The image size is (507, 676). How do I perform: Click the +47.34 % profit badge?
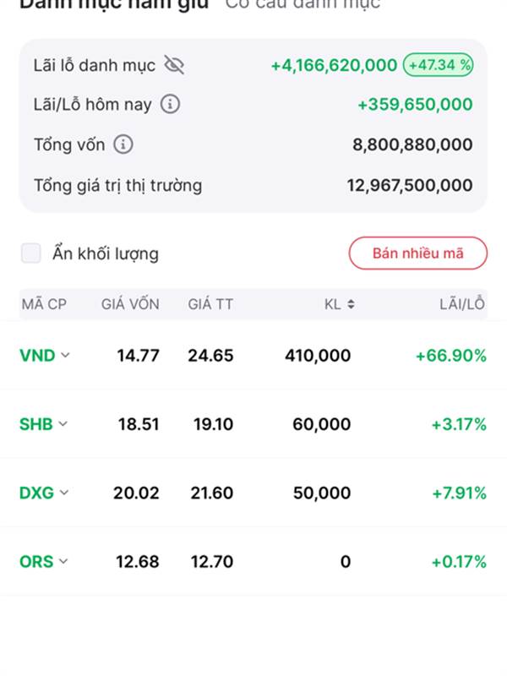[438, 65]
